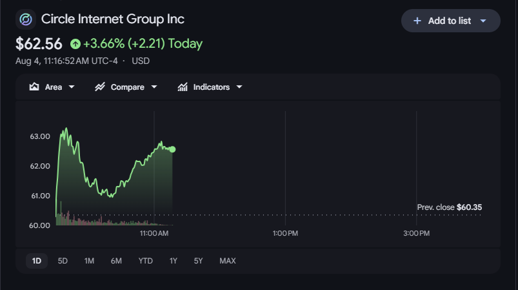Show the MAX time range
This screenshot has width=518, height=290.
(228, 261)
